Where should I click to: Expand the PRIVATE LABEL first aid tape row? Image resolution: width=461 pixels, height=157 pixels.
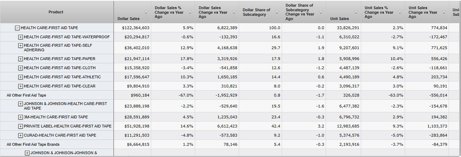click(20, 126)
